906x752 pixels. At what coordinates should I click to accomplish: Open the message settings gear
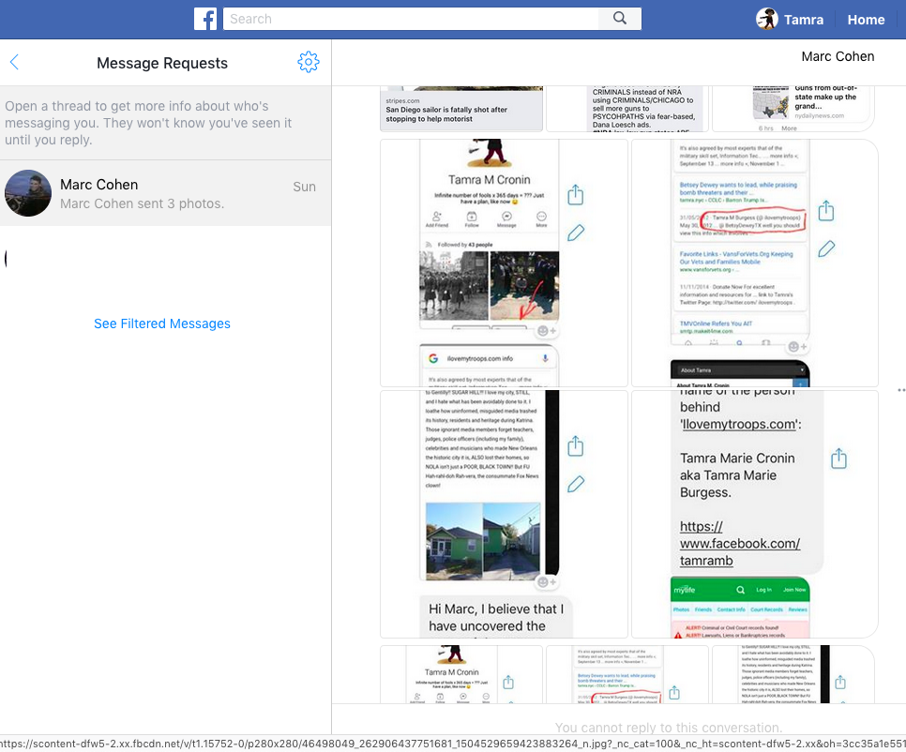309,62
